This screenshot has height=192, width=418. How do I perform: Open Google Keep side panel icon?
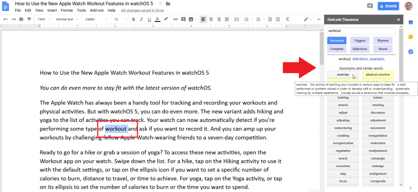tap(411, 37)
